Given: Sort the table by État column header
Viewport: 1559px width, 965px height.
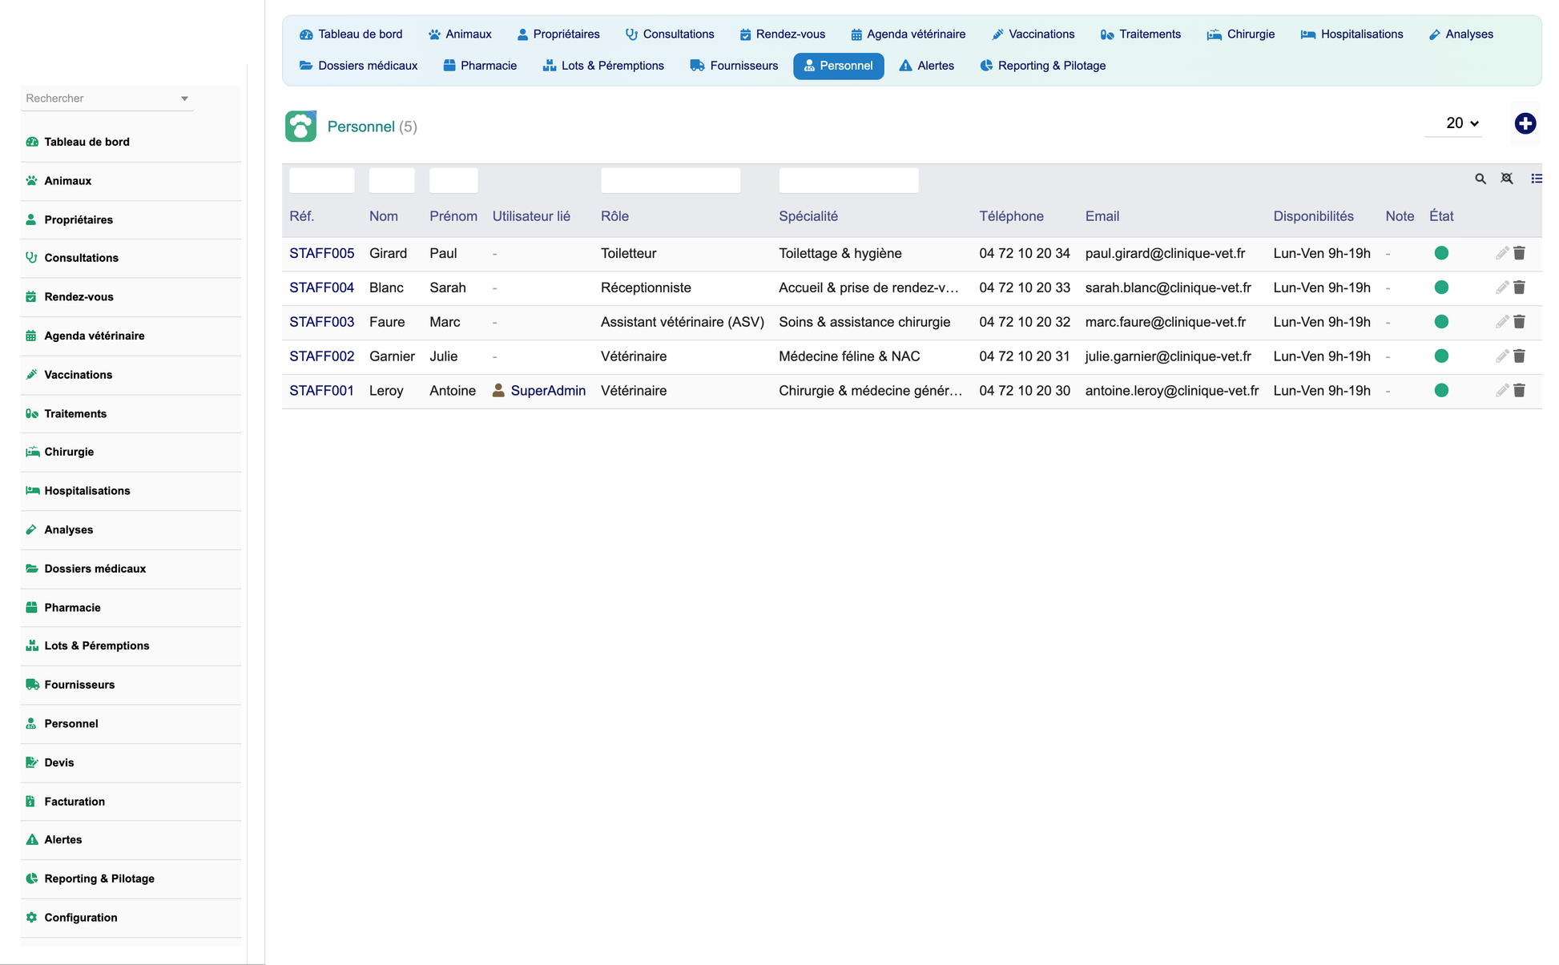Looking at the screenshot, I should 1440,216.
